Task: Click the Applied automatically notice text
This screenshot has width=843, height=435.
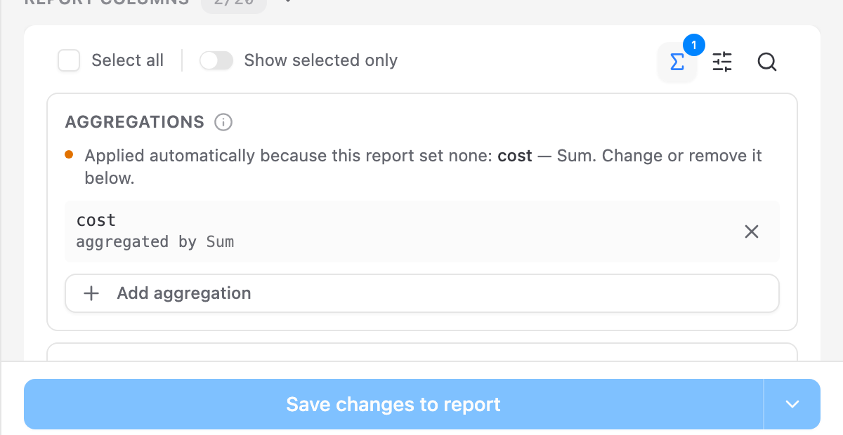Action: coord(423,167)
